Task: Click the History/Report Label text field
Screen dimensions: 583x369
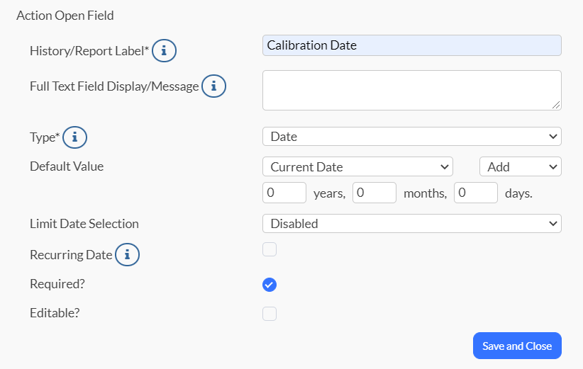Action: pos(411,45)
